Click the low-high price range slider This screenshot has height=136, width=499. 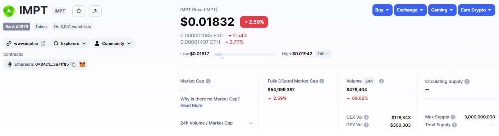(x=245, y=54)
